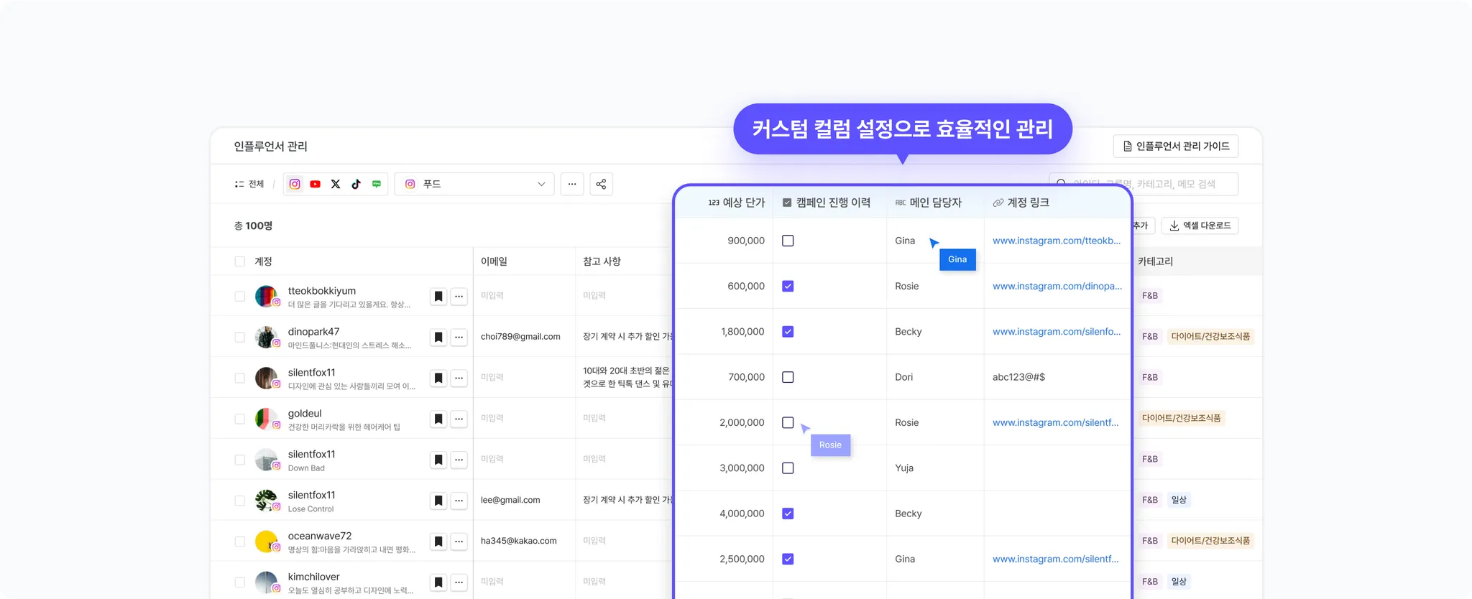Click 다이어트/건강보조식품 tag in dinopark47 row
Image resolution: width=1472 pixels, height=599 pixels.
(x=1210, y=336)
